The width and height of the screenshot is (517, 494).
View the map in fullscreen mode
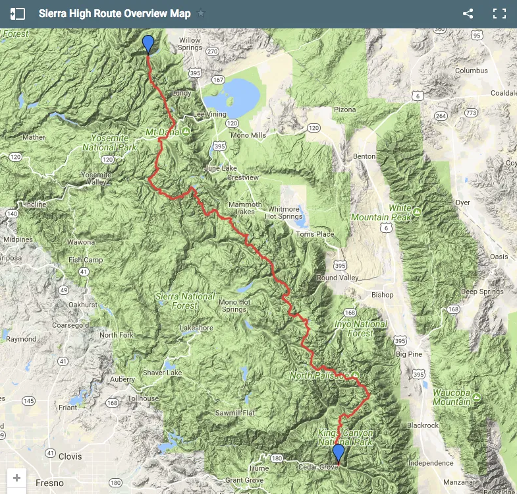[499, 14]
